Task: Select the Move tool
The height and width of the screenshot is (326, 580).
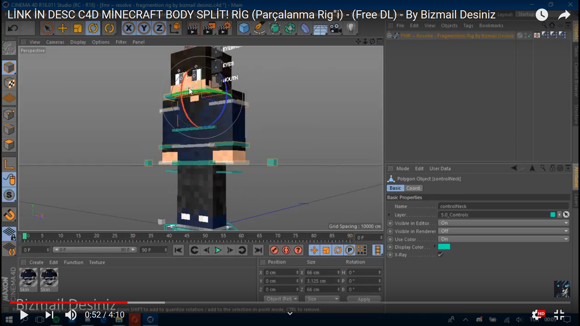Action: 63,28
